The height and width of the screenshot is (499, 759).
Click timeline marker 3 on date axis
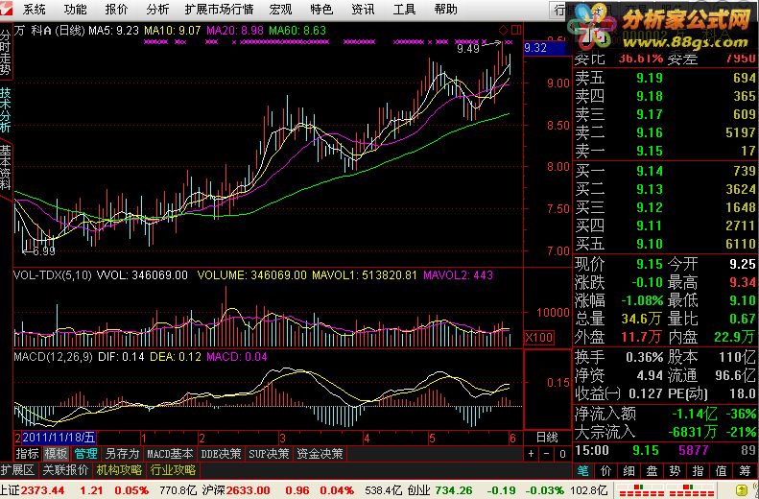point(282,439)
